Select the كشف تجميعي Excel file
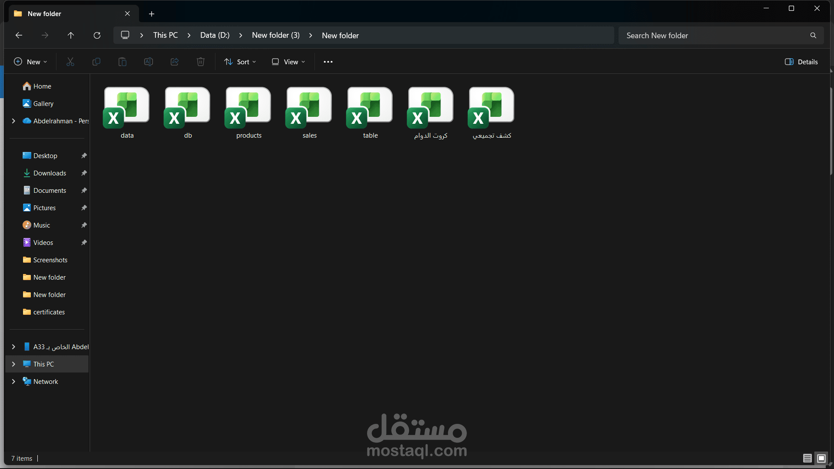This screenshot has height=469, width=834. point(492,113)
